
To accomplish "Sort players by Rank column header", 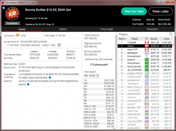I will click(122, 39).
